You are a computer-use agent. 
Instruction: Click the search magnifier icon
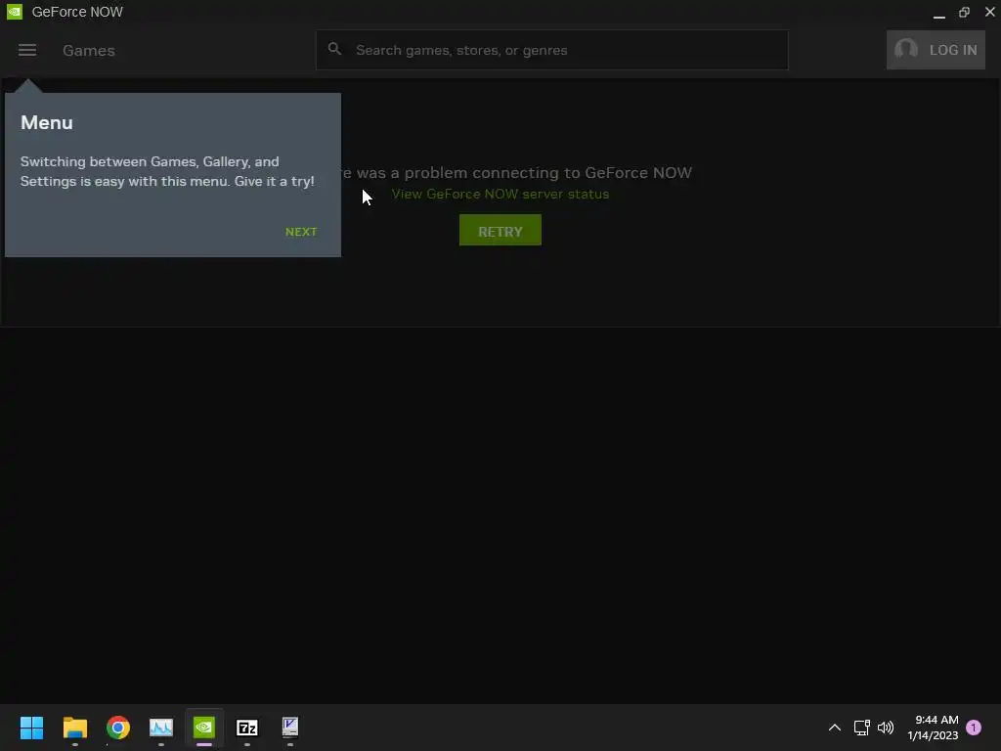pos(334,49)
